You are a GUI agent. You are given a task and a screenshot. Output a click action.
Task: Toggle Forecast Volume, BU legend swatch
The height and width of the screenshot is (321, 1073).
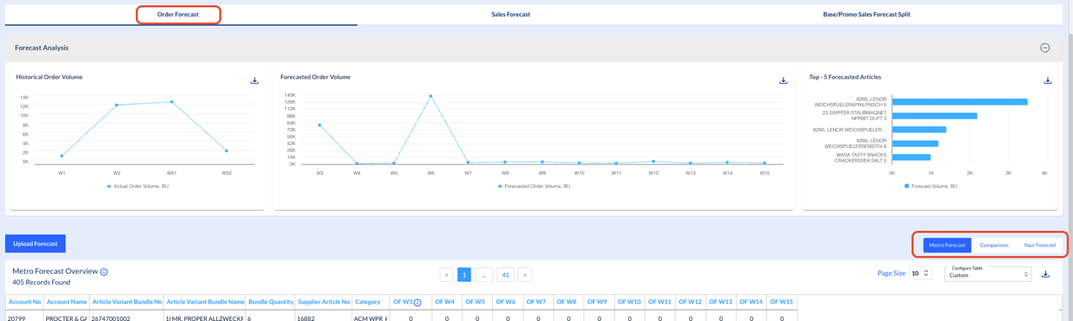click(x=907, y=186)
